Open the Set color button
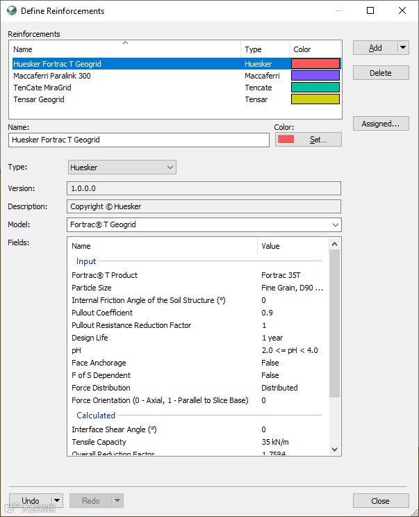The image size is (419, 517). (309, 140)
